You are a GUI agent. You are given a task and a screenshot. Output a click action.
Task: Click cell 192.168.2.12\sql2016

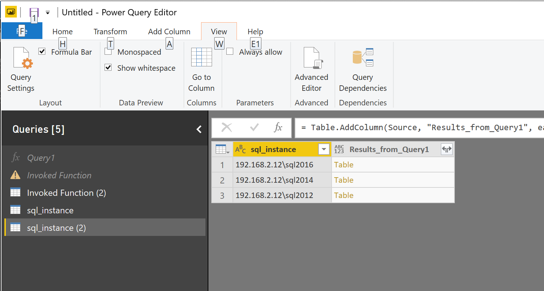pyautogui.click(x=282, y=165)
